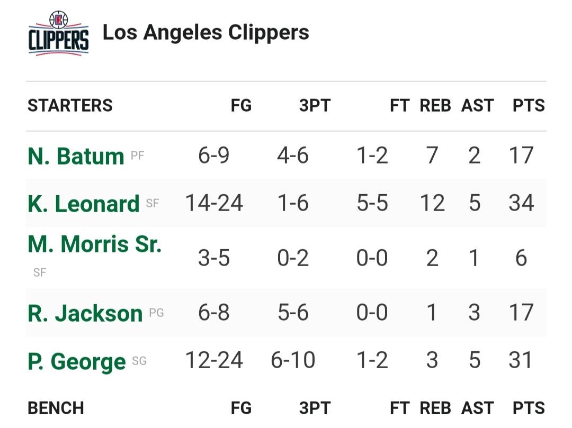Click K. Leonard's 34 points value

521,204
